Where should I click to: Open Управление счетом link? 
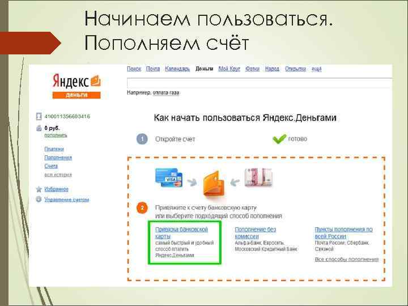(67, 199)
